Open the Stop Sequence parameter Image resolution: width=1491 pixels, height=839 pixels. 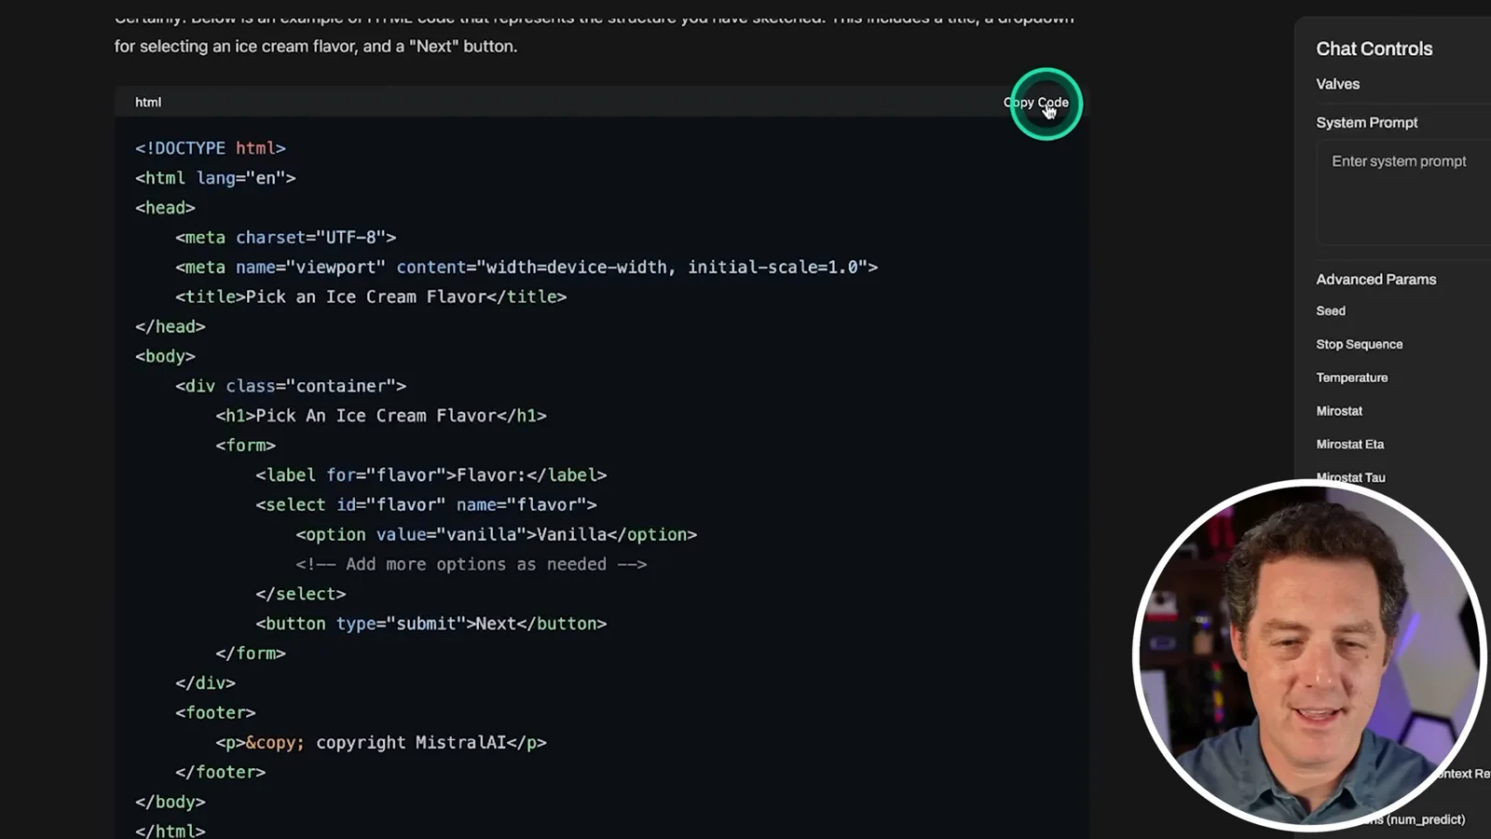click(x=1359, y=345)
